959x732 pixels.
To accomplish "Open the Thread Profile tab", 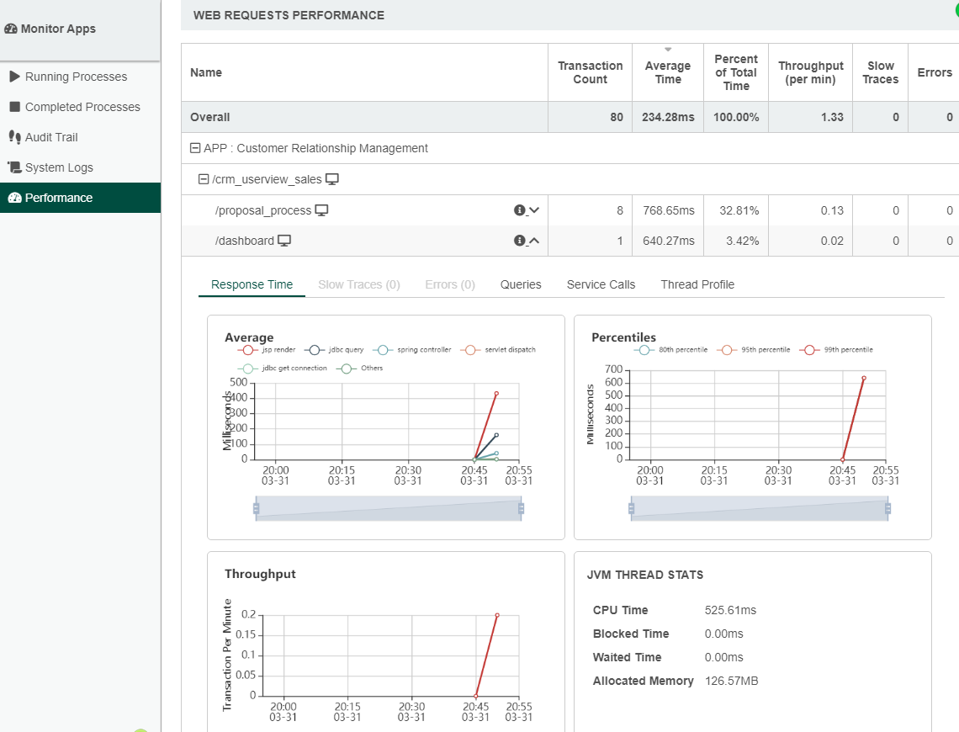I will click(697, 284).
